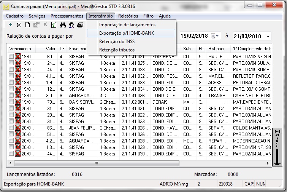Sort by the Vencimento column header

(x=21, y=49)
